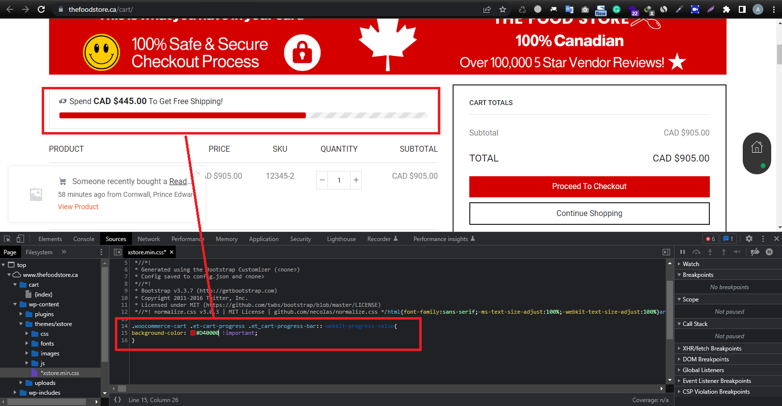This screenshot has height=406, width=782.
Task: Click the share page icon in address bar
Action: pos(487,9)
